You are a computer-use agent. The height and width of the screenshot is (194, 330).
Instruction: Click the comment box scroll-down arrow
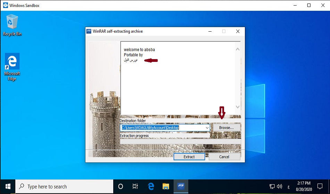238,107
